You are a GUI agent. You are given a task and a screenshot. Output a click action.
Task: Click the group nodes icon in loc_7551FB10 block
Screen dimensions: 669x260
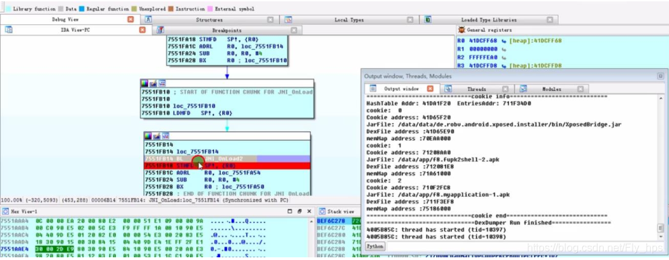point(162,84)
